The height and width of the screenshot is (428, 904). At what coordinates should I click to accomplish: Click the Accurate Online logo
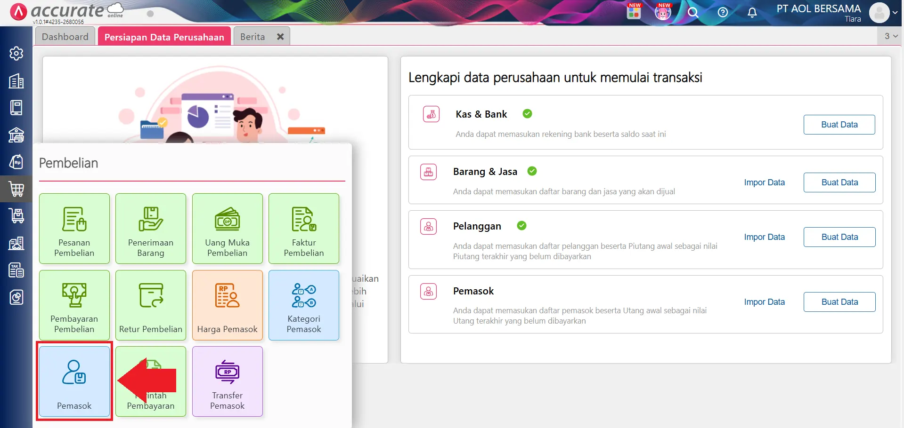66,11
